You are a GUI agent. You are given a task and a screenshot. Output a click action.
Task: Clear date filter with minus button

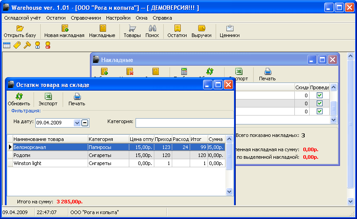[x=85, y=123]
